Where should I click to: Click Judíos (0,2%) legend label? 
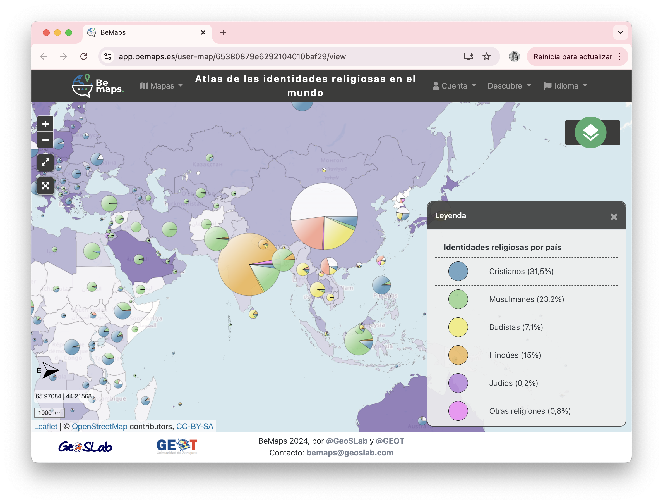tap(513, 383)
